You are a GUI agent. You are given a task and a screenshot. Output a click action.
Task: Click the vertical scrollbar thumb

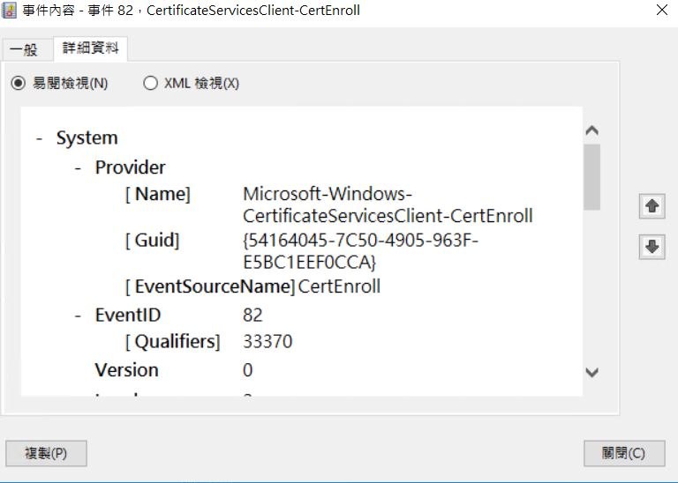592,177
